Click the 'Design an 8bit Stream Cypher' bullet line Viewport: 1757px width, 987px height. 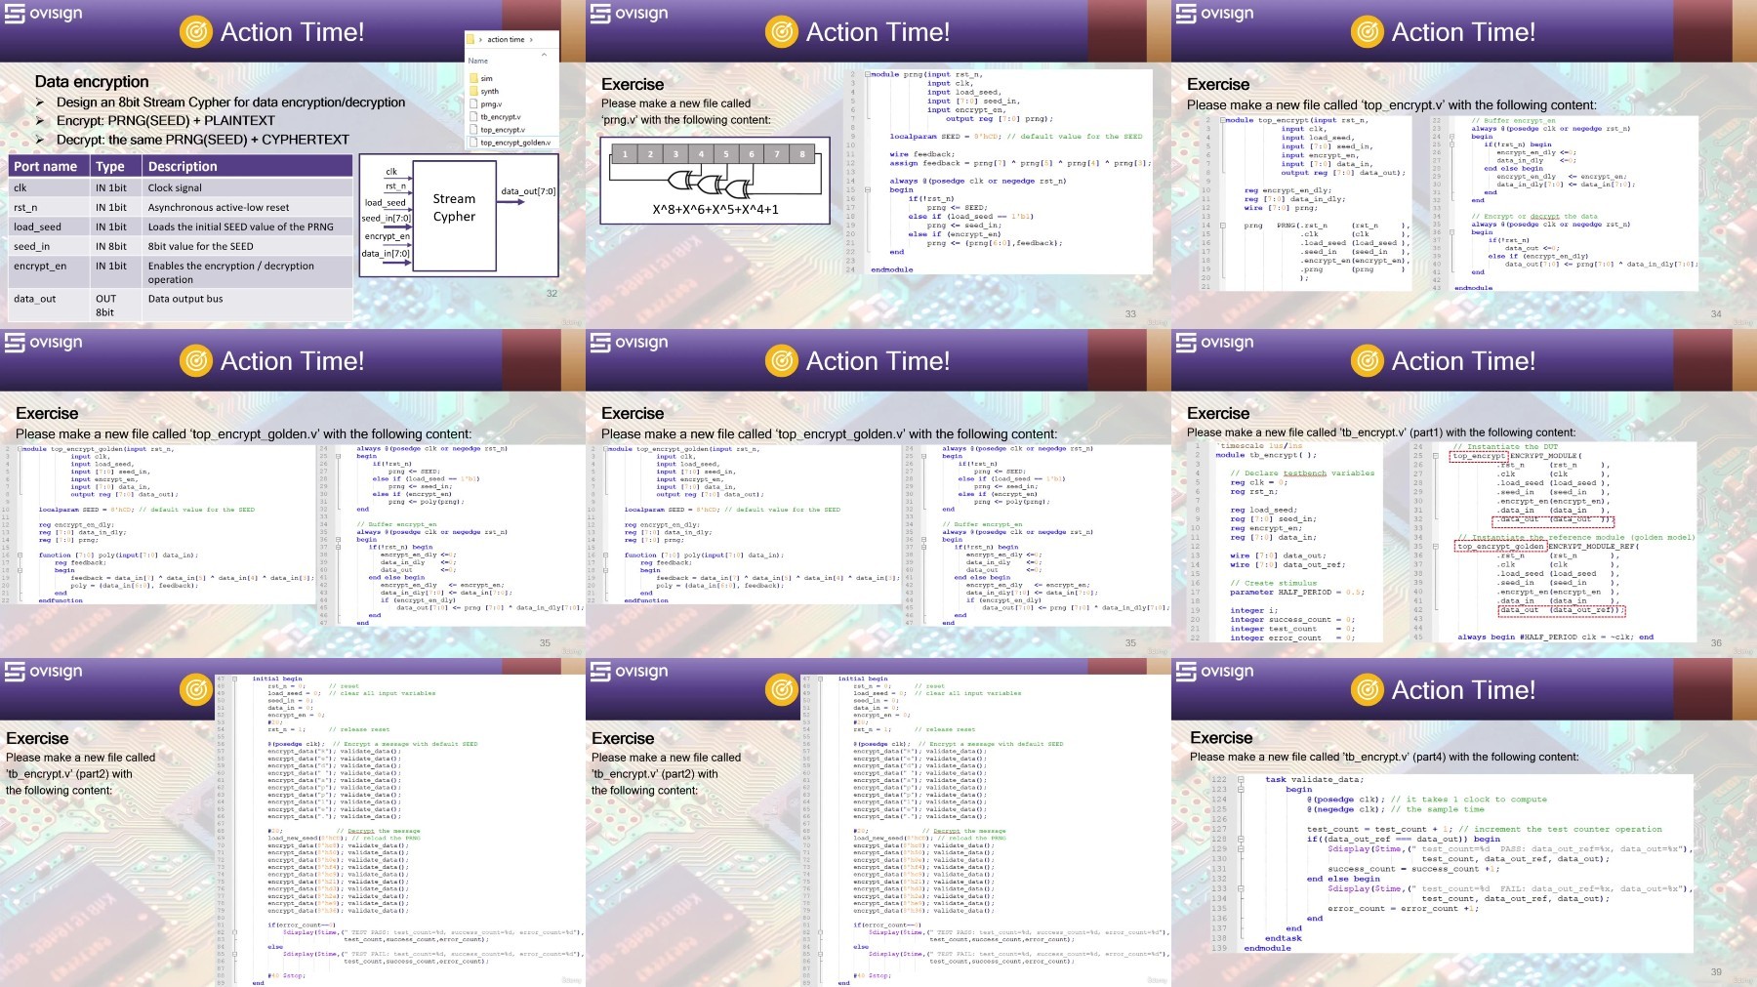(x=230, y=103)
